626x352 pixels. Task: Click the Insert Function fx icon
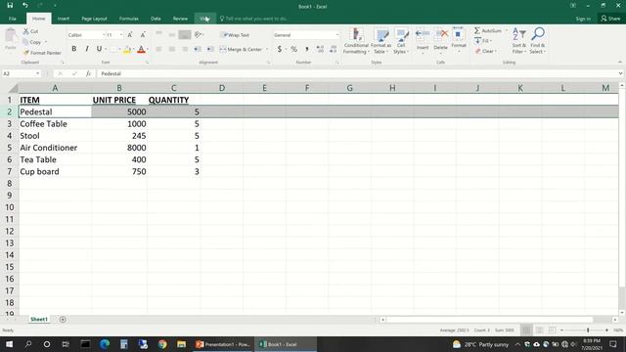88,74
